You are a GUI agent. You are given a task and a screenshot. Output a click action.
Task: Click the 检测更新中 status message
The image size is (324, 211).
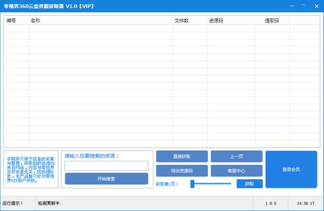click(x=51, y=203)
